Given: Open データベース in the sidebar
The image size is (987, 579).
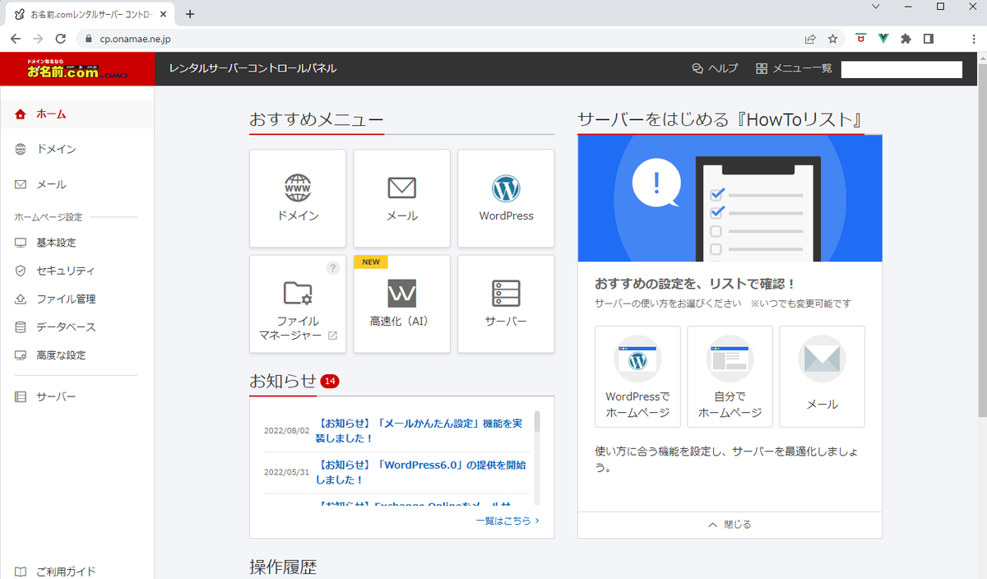Looking at the screenshot, I should click(76, 327).
